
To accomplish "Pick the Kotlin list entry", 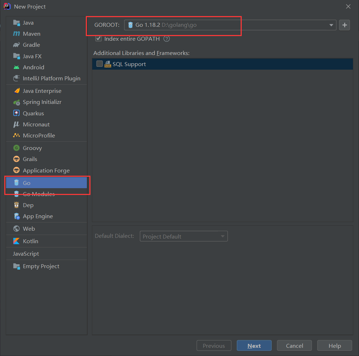I will tap(46, 241).
